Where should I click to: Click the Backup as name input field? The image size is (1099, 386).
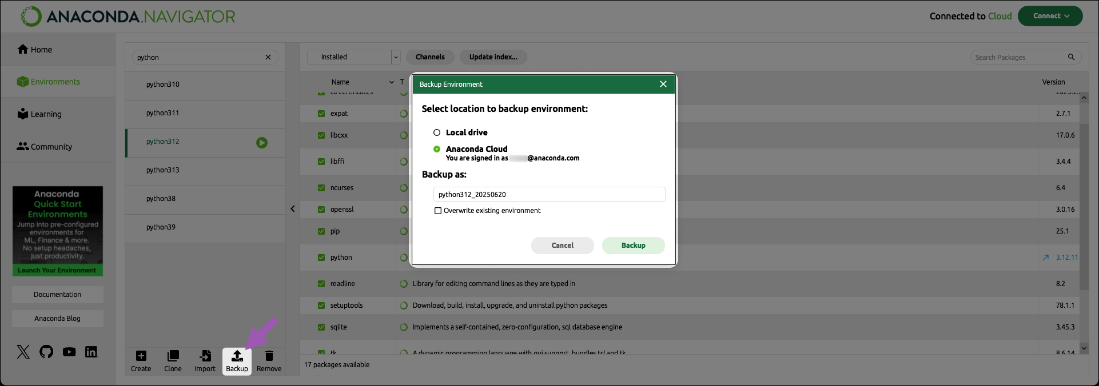click(549, 195)
